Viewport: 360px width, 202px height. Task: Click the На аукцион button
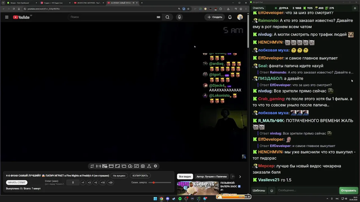coord(119,176)
